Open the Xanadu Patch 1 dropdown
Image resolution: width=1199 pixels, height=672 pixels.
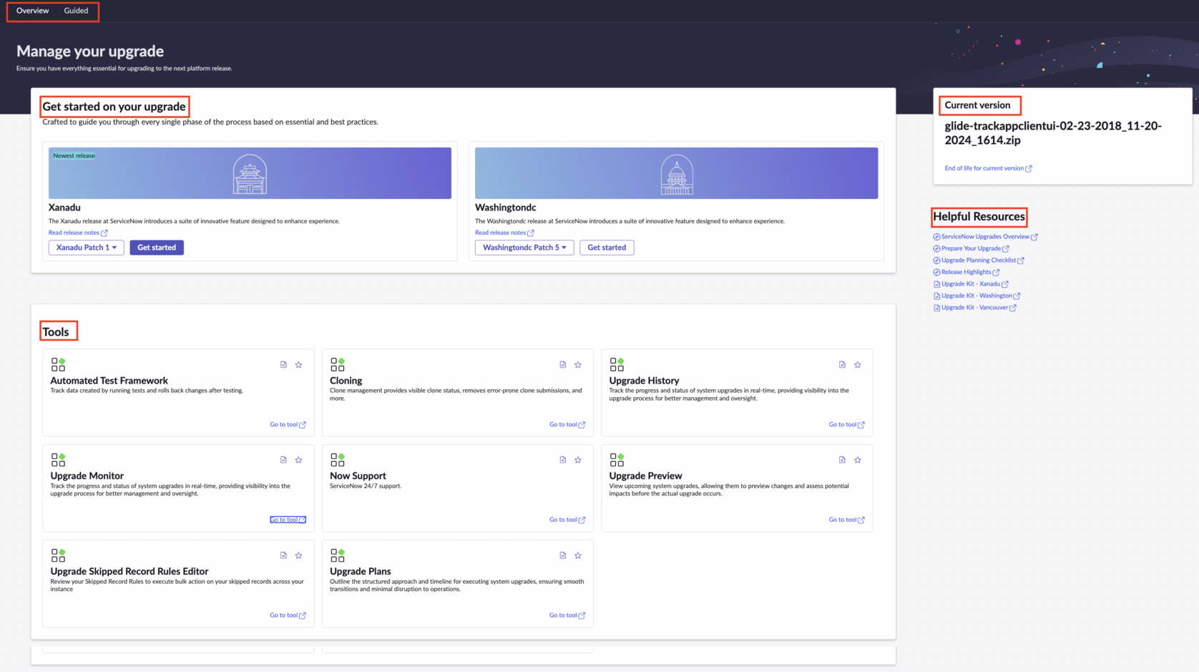(x=87, y=248)
